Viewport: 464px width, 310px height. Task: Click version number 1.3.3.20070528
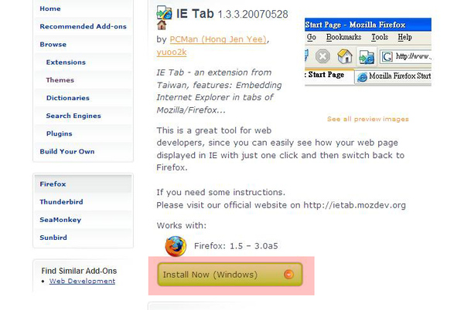tap(253, 15)
